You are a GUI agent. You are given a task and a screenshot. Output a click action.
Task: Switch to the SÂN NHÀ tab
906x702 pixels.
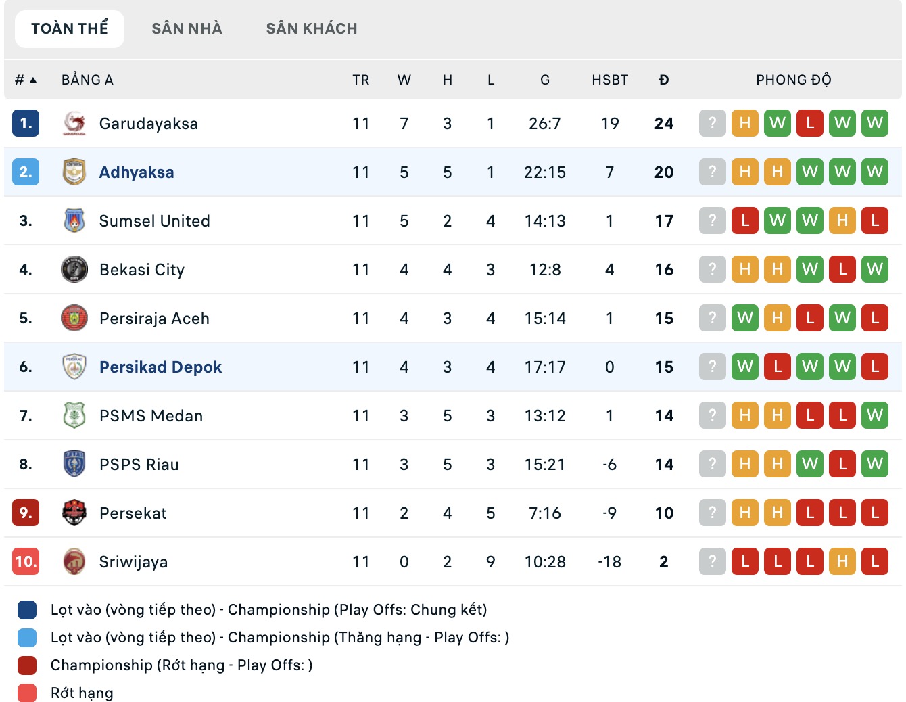tap(187, 28)
